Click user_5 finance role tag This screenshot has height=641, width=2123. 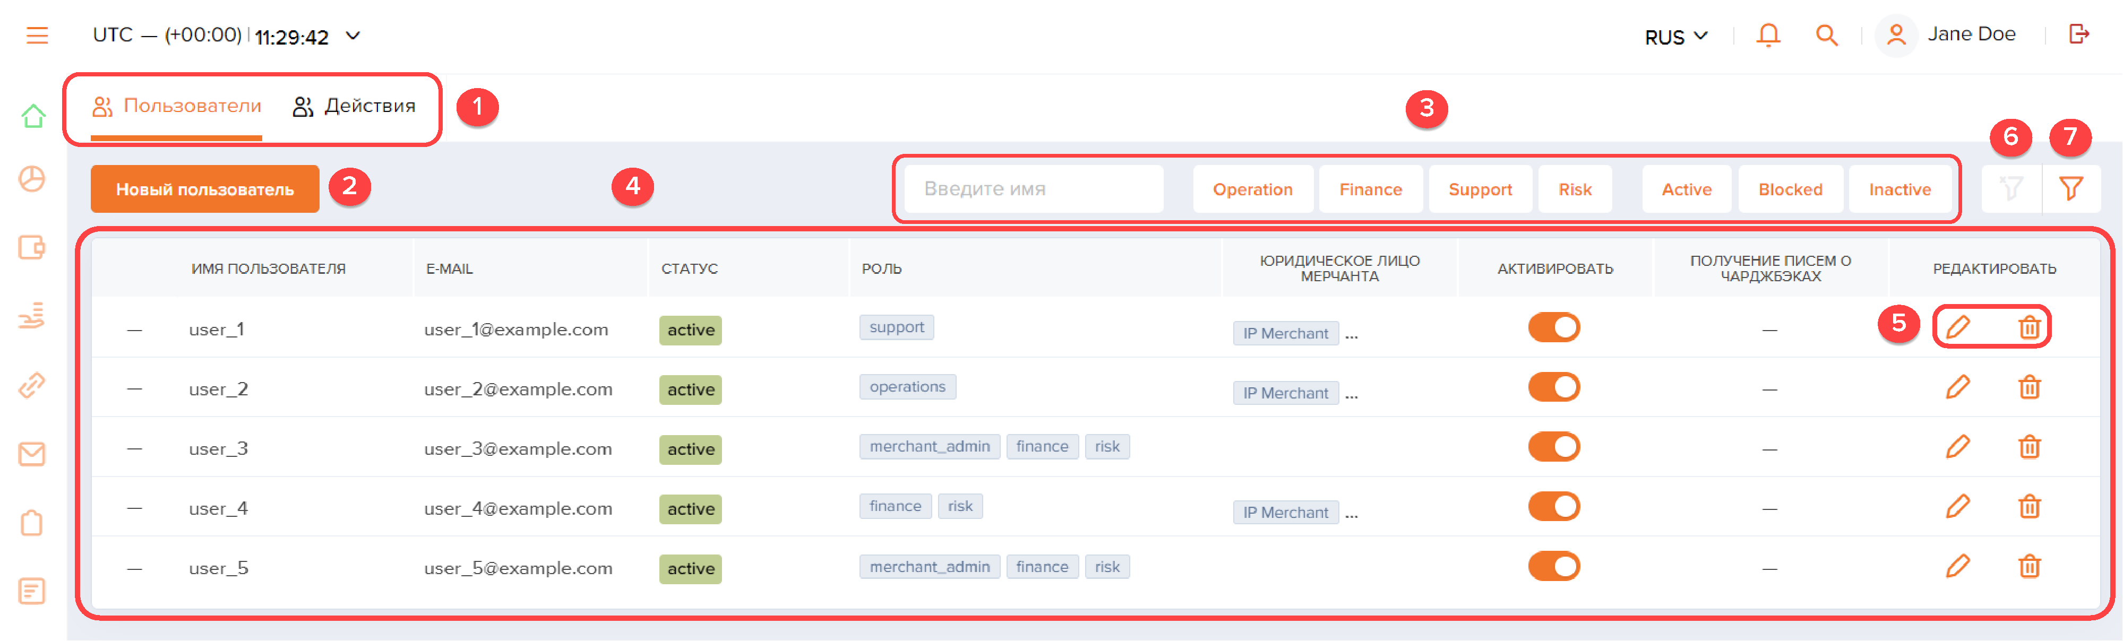tap(1042, 566)
